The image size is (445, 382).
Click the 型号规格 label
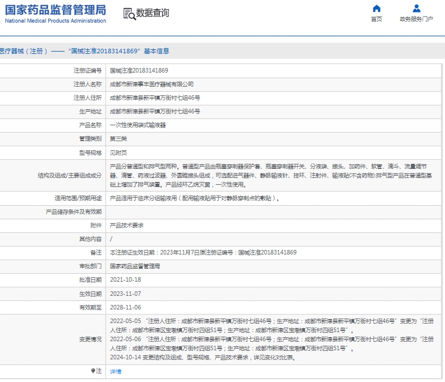tap(90, 152)
